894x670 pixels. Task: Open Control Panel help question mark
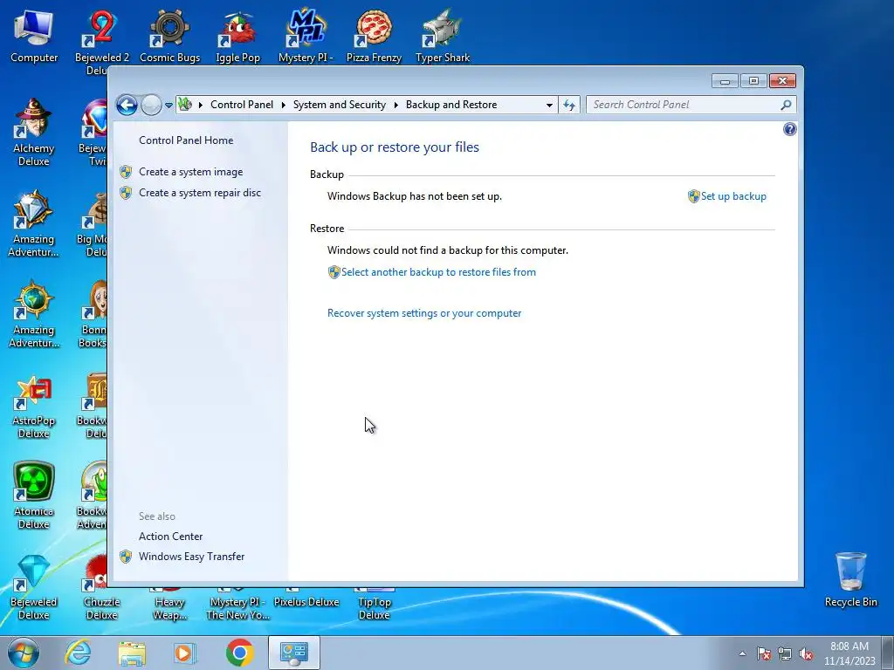(789, 129)
